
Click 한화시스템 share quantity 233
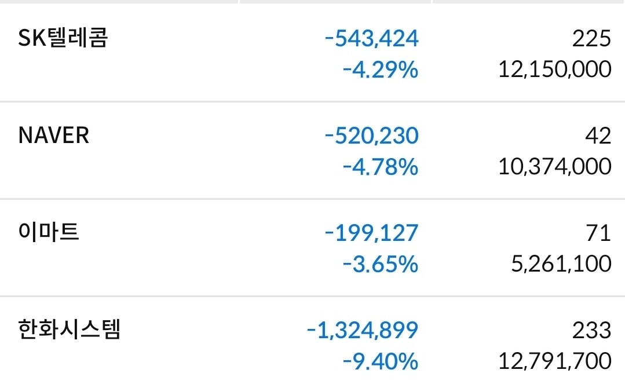pos(591,330)
